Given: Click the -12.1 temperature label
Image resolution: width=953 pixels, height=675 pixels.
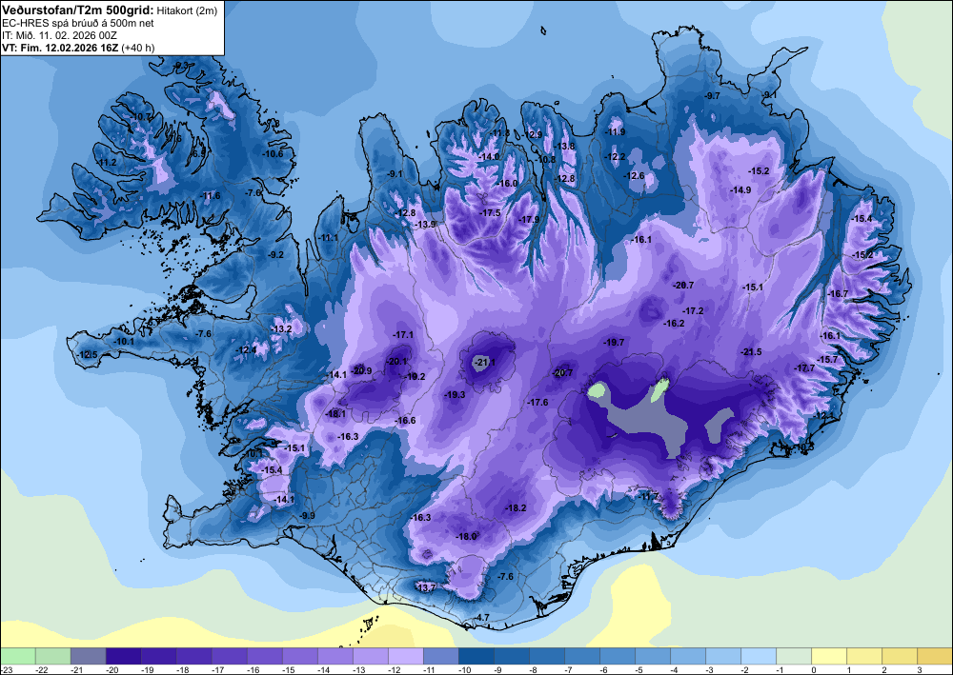Looking at the screenshot, I should 824,415.
